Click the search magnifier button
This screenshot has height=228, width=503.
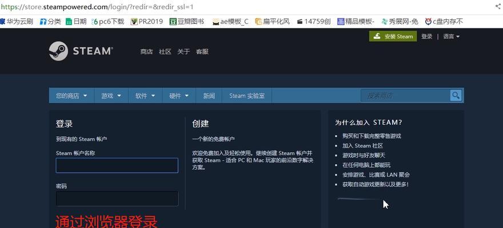click(x=456, y=95)
